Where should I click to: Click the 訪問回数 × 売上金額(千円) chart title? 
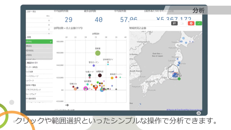click(x=68, y=28)
